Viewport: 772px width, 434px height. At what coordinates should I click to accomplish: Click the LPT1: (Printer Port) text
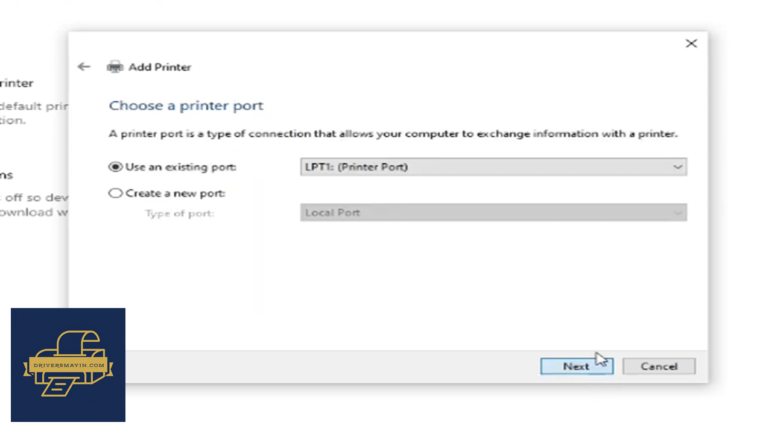coord(356,167)
